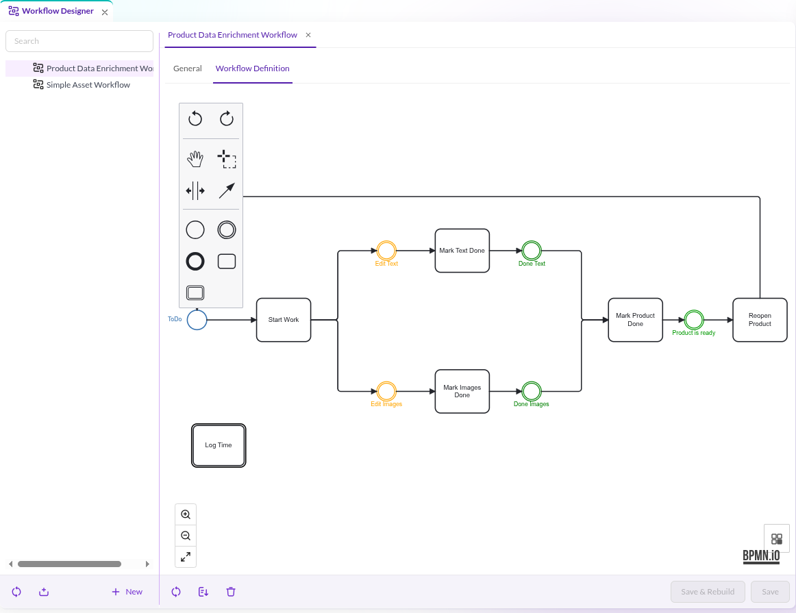This screenshot has height=613, width=796.
Task: Select the task rectangle in the palette
Action: tap(227, 262)
